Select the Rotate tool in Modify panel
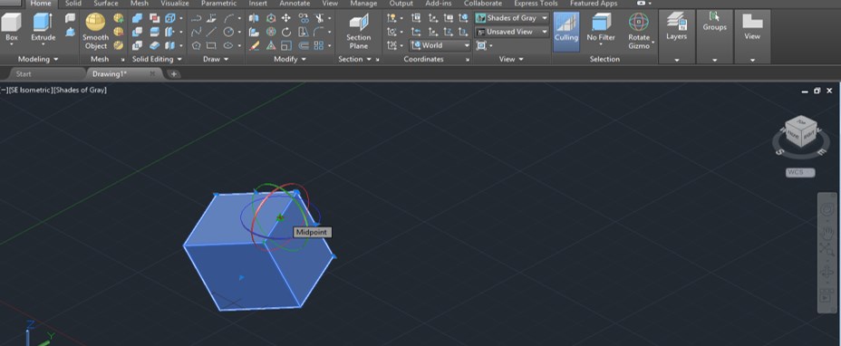The width and height of the screenshot is (841, 346). (x=286, y=32)
